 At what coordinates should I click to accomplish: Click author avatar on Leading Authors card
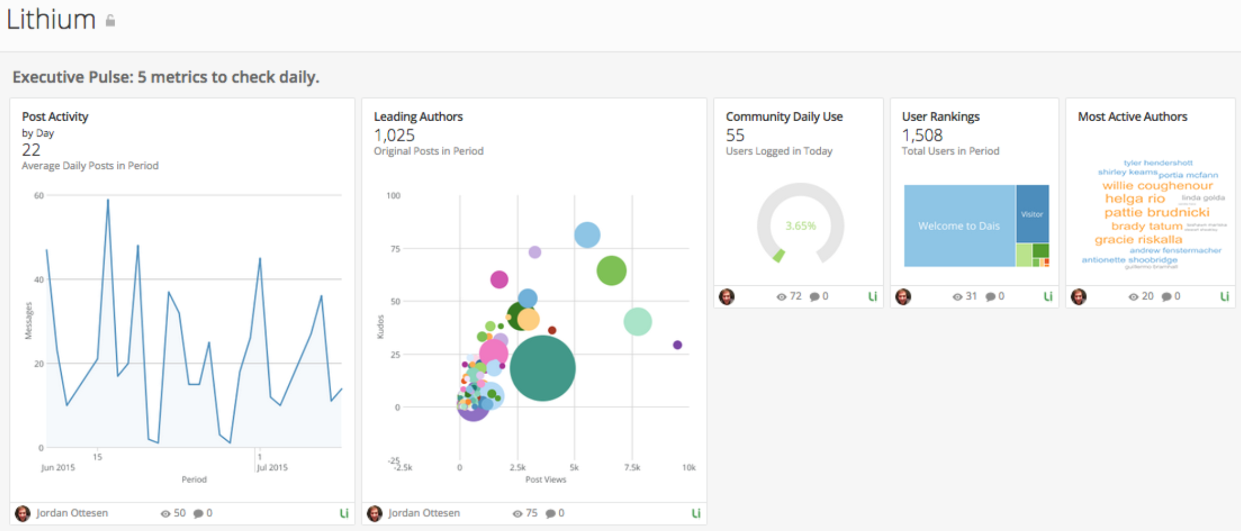(x=375, y=514)
